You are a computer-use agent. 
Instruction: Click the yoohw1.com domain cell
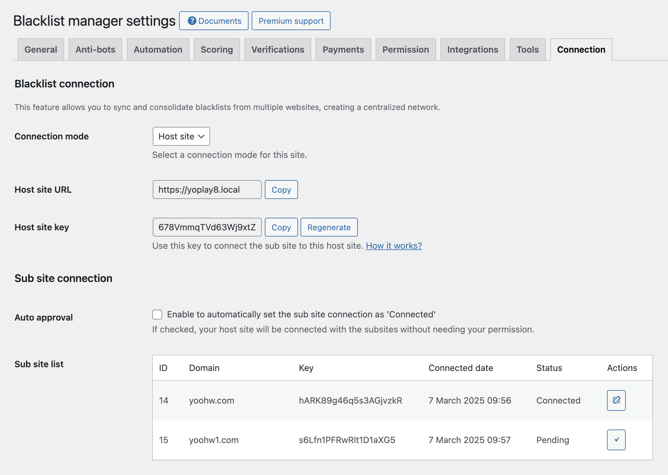tap(214, 440)
